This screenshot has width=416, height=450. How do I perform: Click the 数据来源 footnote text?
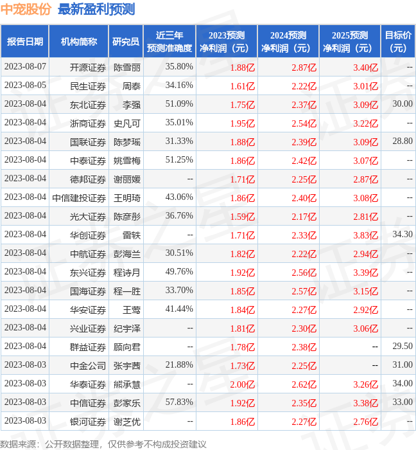[103, 444]
